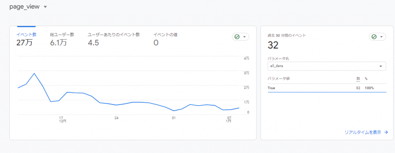Click the chart line peak near 3万
This screenshot has height=153, width=395.
pos(34,74)
